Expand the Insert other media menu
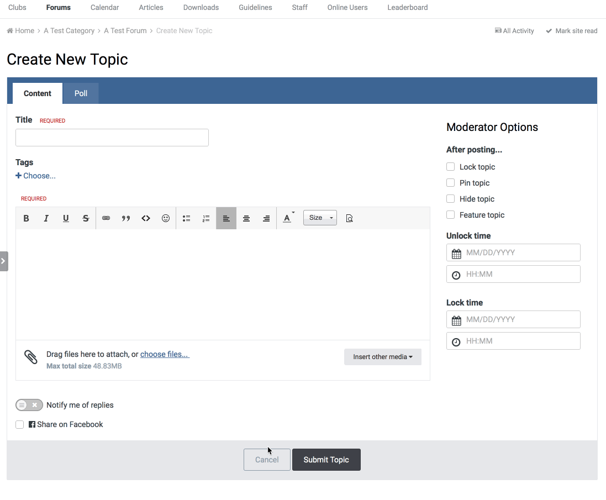This screenshot has width=606, height=500. [382, 357]
